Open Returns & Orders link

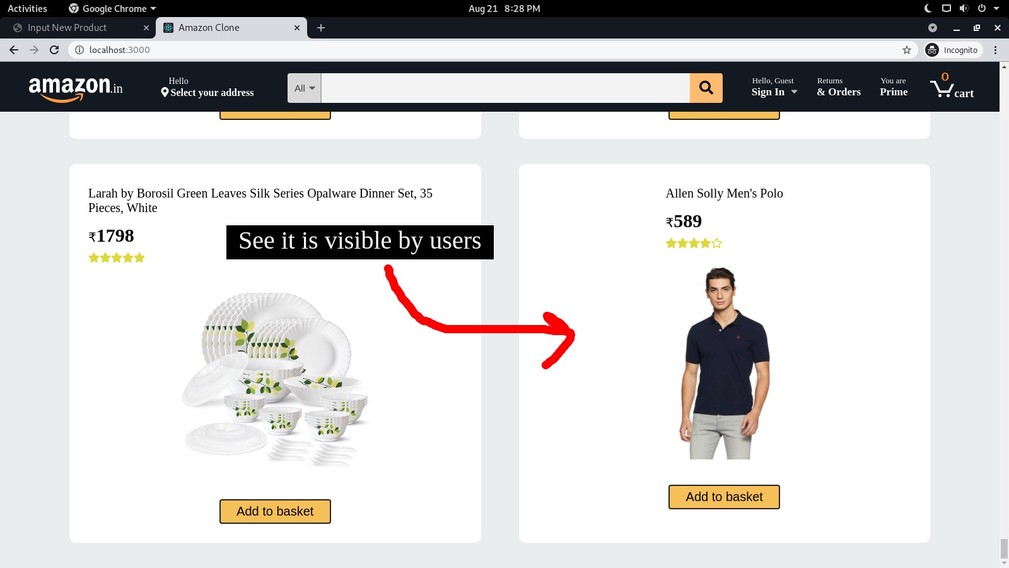pyautogui.click(x=839, y=87)
